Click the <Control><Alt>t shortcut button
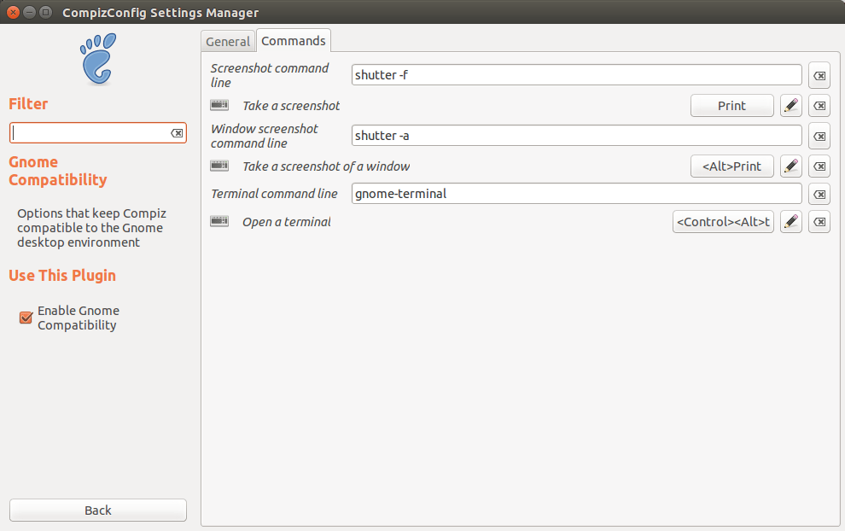Screen dimensions: 845x531 723,222
